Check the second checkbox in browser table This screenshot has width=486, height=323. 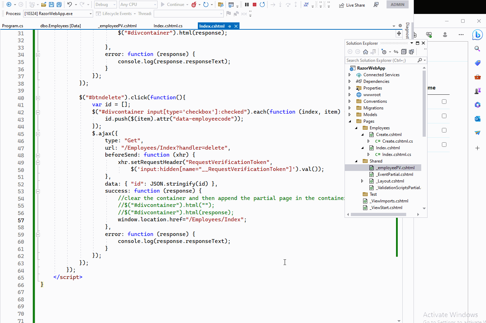[444, 116]
